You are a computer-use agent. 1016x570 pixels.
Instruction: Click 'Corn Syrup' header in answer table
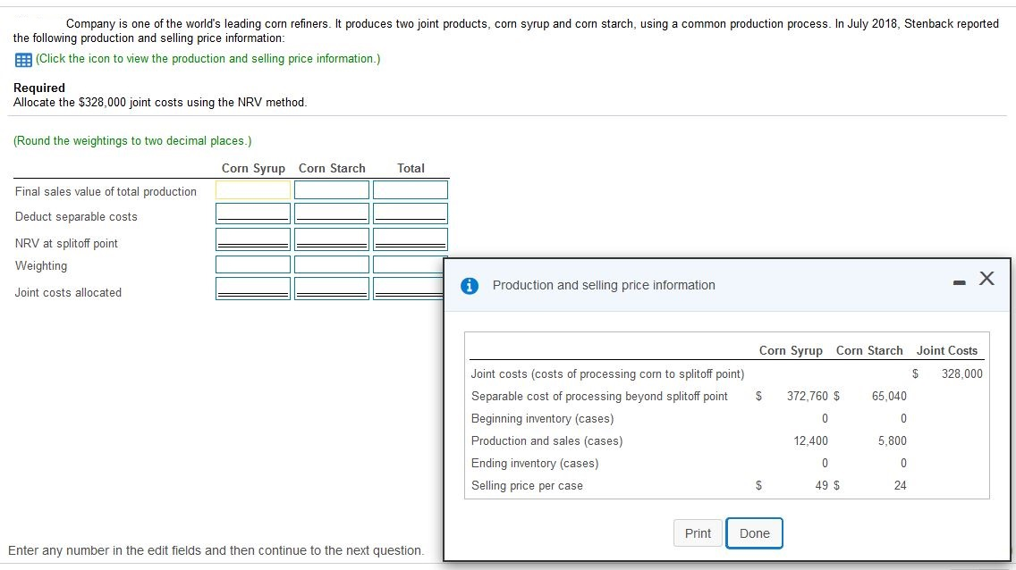click(253, 168)
